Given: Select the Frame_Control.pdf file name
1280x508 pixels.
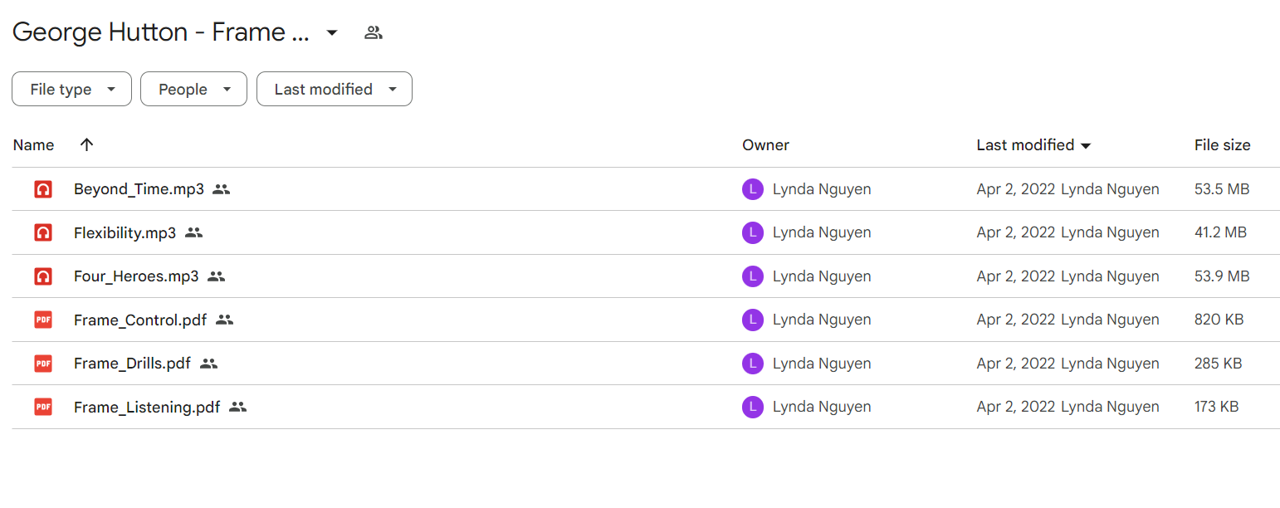Looking at the screenshot, I should coord(140,320).
